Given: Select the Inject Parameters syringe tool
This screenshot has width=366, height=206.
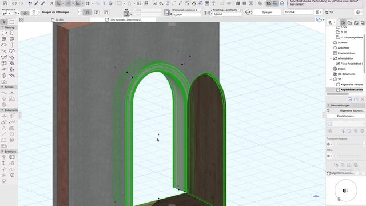Looking at the screenshot, I should 43,3.
